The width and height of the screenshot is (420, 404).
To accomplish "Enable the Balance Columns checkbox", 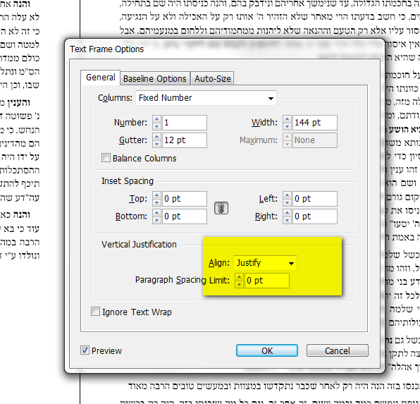I will pos(106,158).
